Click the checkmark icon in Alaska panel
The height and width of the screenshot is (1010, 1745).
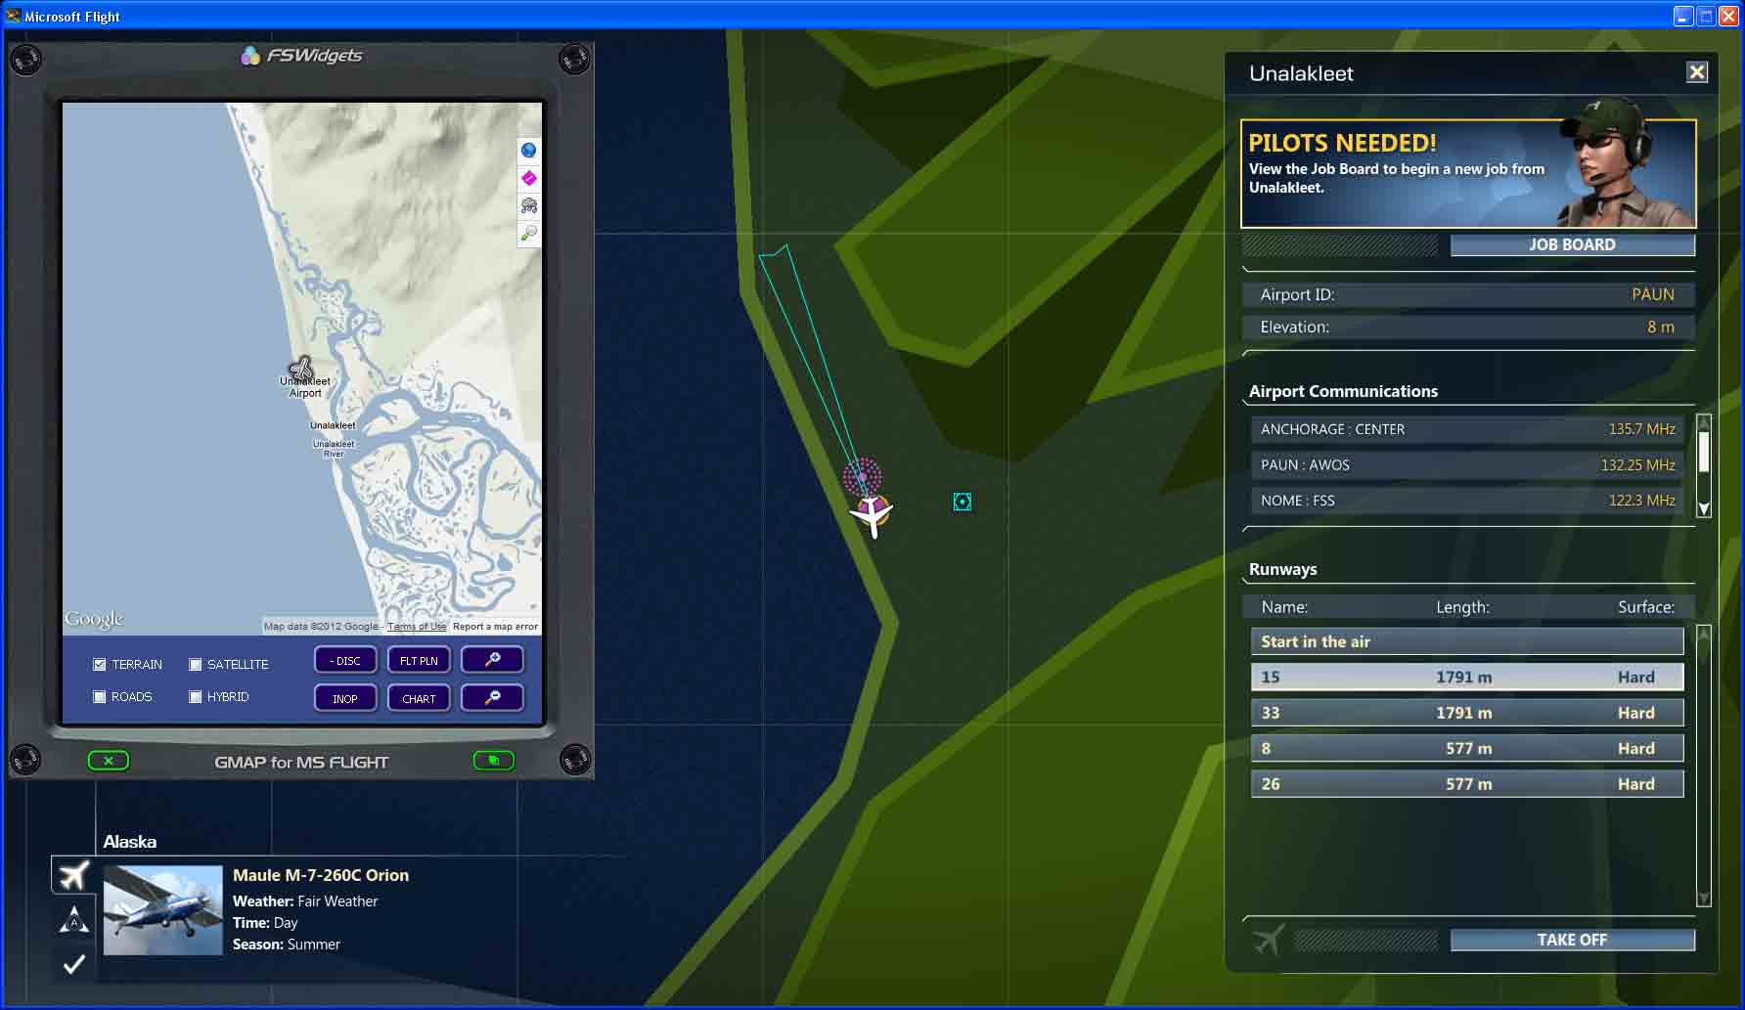73,964
